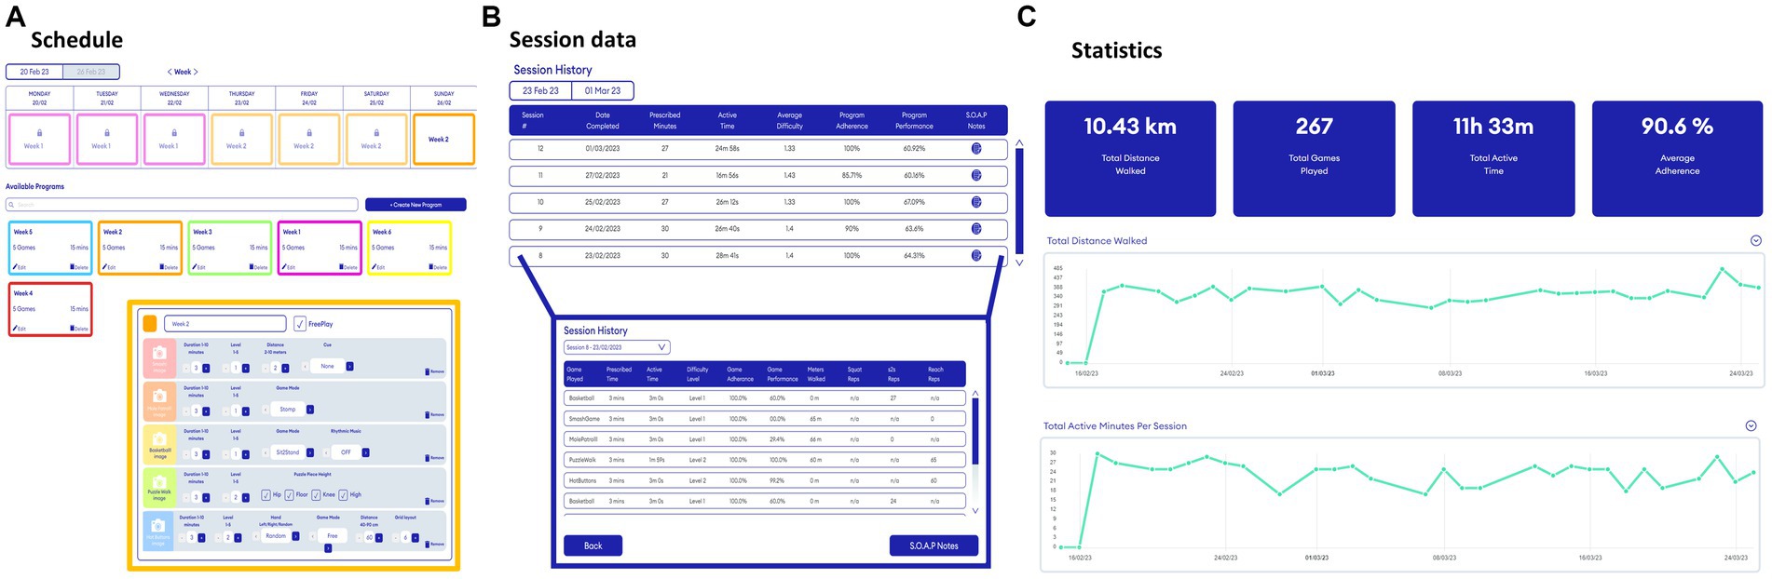The image size is (1772, 579).
Task: Select the 26 Feb 23 date tab
Action: tap(91, 72)
